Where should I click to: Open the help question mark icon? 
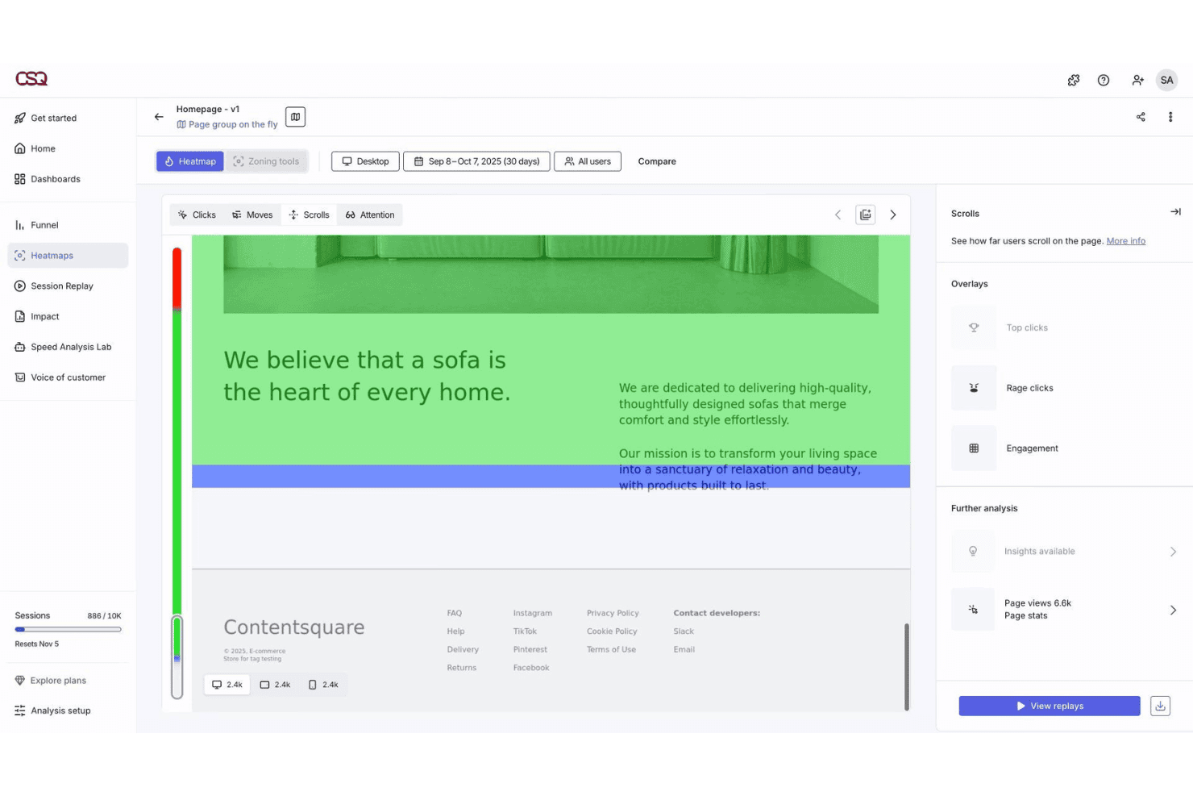(x=1104, y=80)
